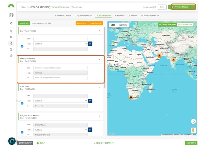Click Back link at top
Image resolution: width=205 pixels, height=147 pixels.
(23, 7)
